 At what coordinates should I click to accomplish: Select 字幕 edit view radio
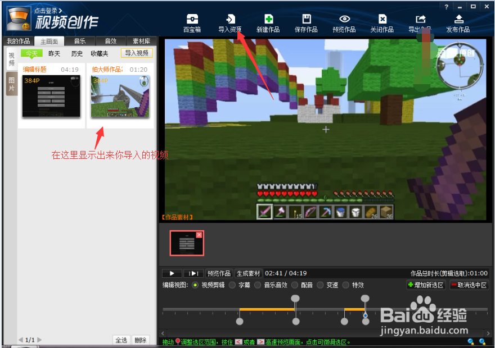pyautogui.click(x=232, y=285)
